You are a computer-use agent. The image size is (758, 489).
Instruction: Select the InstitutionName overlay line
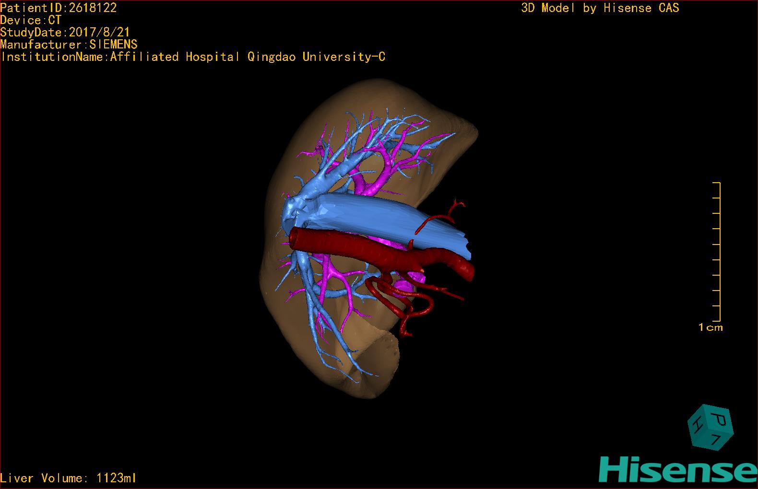click(x=193, y=57)
